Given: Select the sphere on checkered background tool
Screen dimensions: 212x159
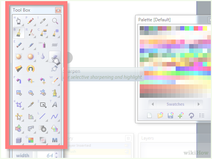Looking at the screenshot, I should coord(19,57).
